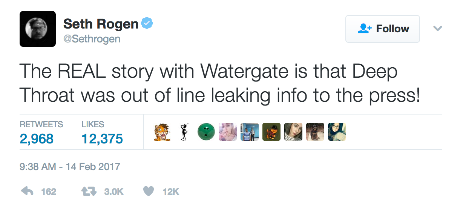Click the tweet text about Watergate
Image resolution: width=463 pixels, height=208 pixels.
219,83
